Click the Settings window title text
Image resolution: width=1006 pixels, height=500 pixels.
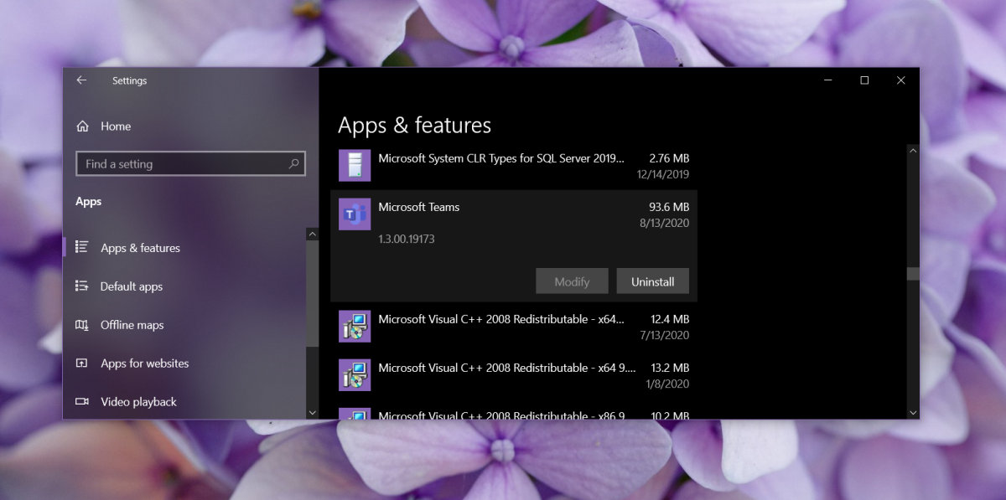coord(129,81)
